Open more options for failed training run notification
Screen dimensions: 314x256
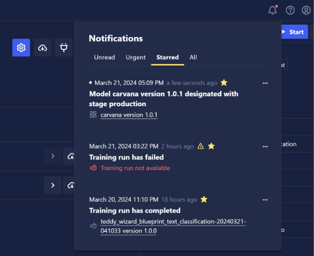265,147
